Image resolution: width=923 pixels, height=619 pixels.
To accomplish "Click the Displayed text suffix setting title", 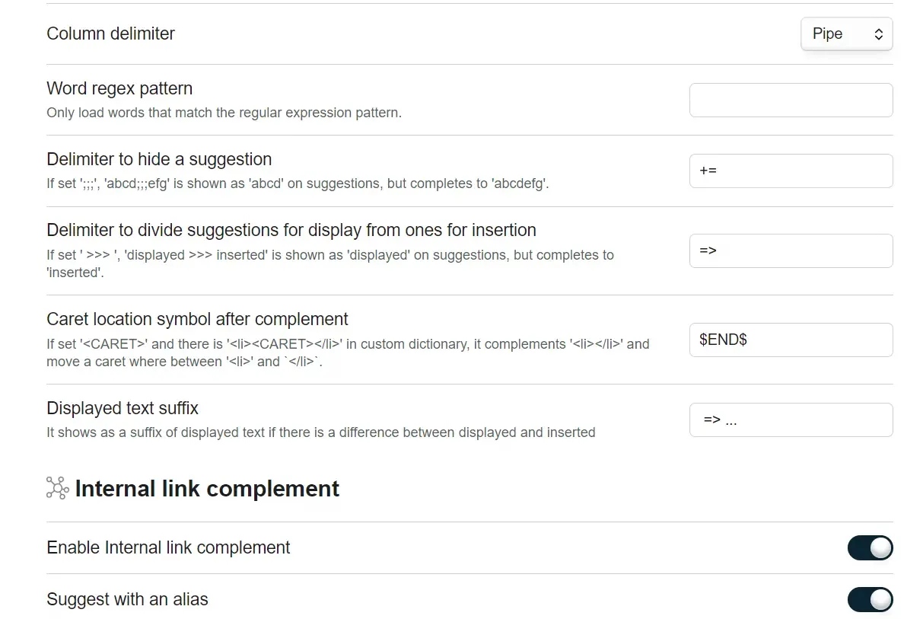I will tap(123, 408).
